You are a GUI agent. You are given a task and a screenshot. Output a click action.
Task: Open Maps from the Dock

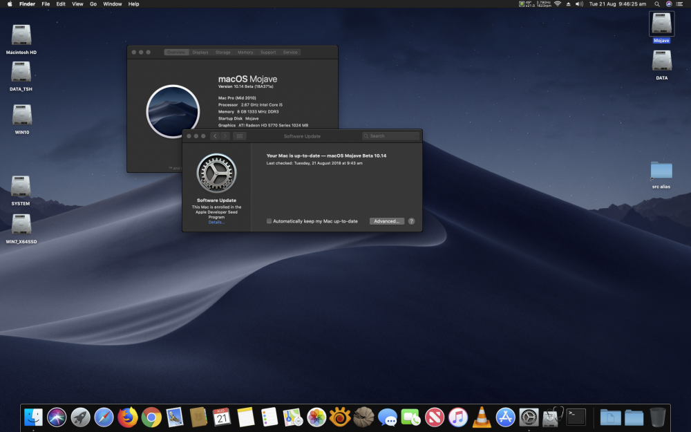(292, 417)
